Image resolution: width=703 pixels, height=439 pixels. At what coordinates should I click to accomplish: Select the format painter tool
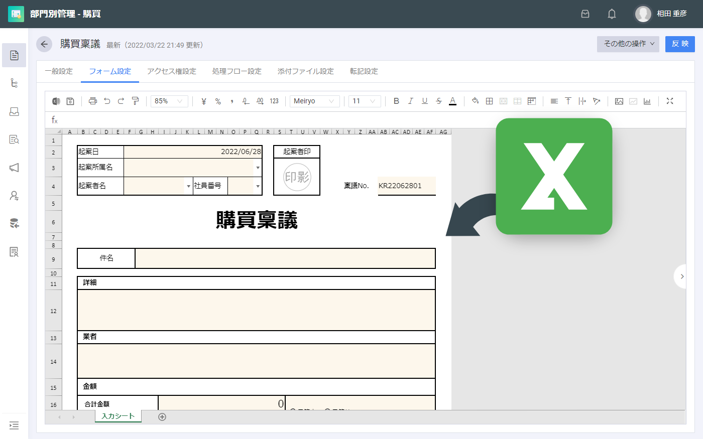[x=135, y=101]
